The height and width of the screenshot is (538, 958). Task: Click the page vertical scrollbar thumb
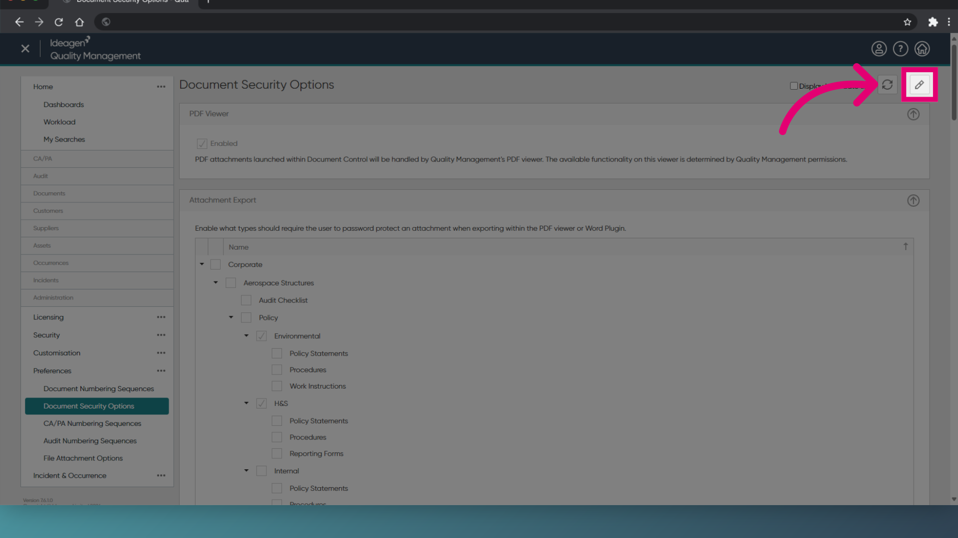click(x=954, y=82)
